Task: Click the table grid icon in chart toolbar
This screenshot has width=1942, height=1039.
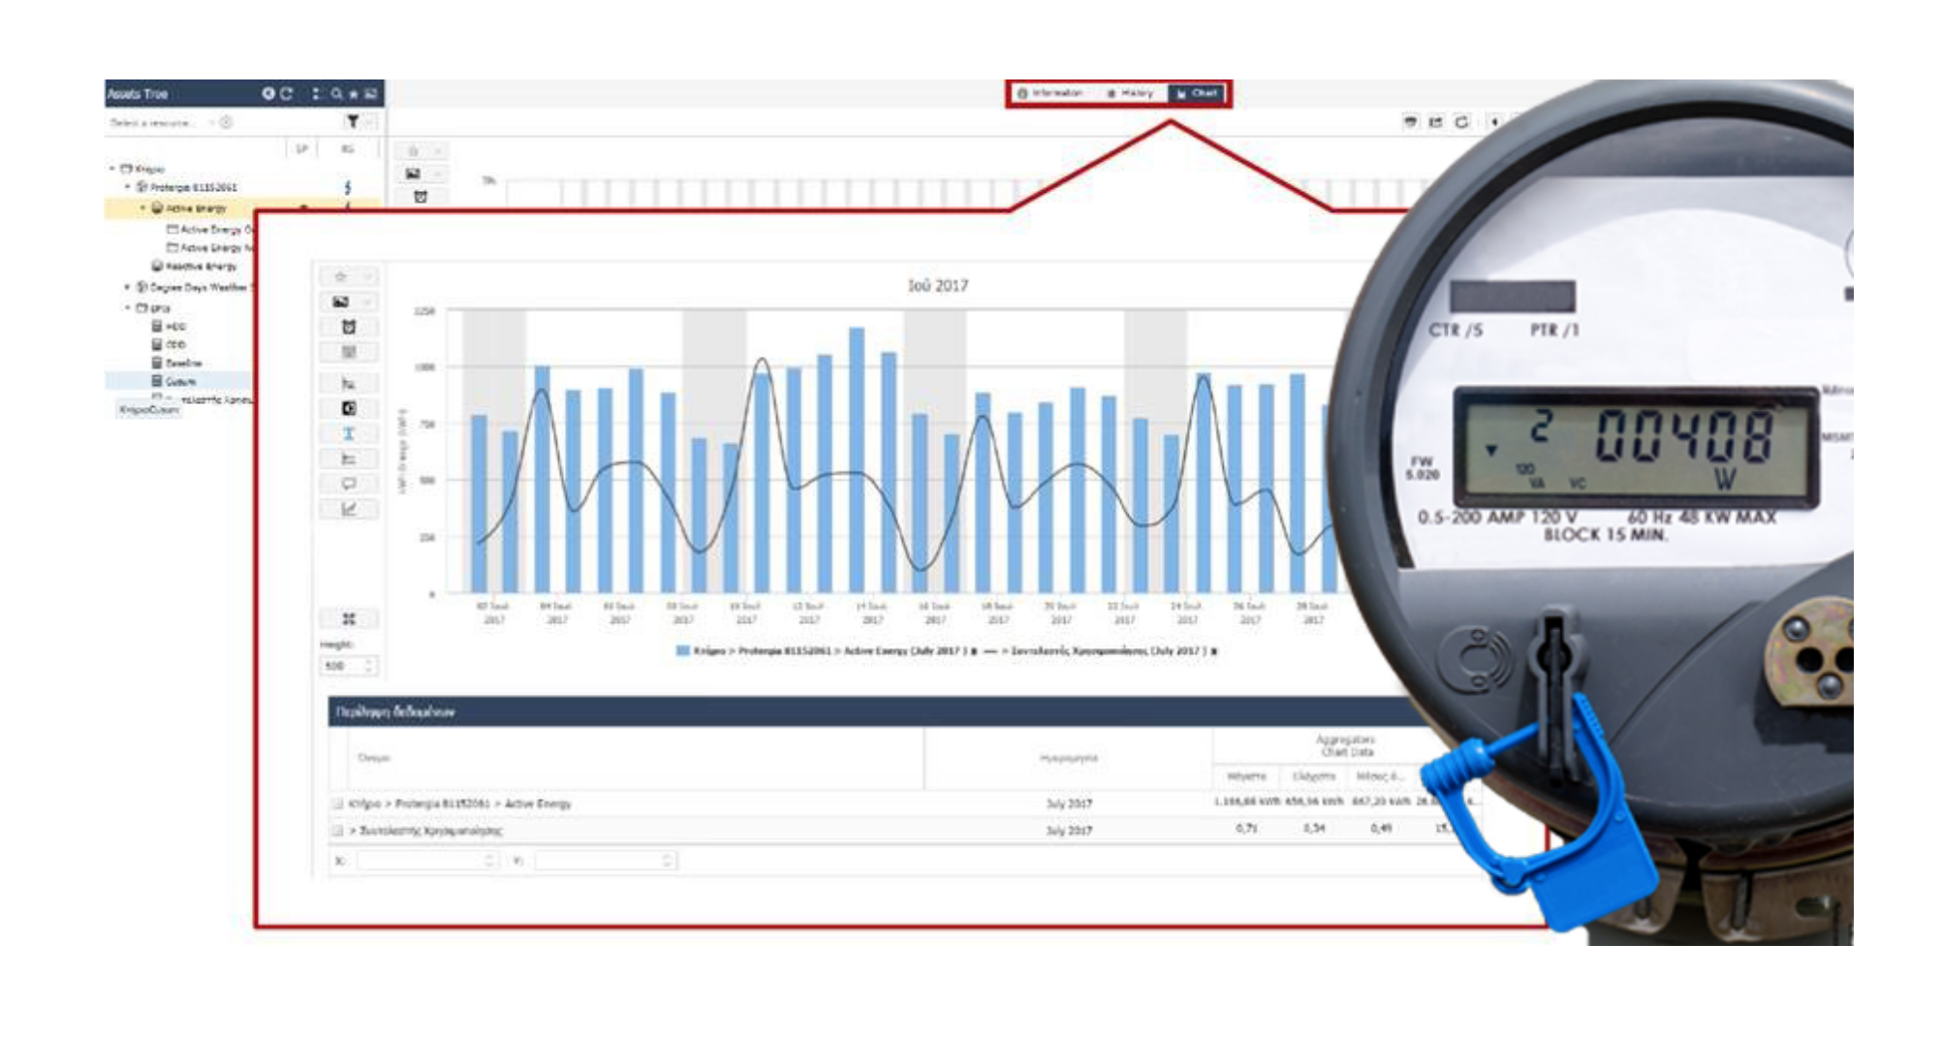Action: [349, 352]
